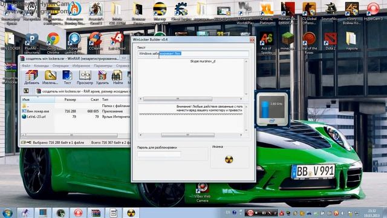Image resolution: width=387 pixels, height=218 pixels.
Task: Click the Внимание warning text area
Action: tap(191, 118)
